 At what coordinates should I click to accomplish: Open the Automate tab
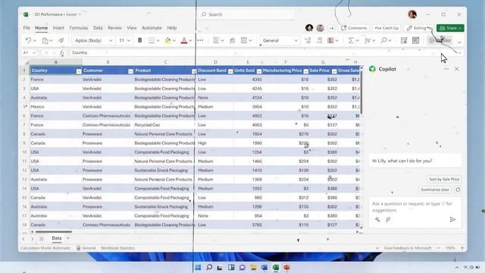(x=152, y=27)
